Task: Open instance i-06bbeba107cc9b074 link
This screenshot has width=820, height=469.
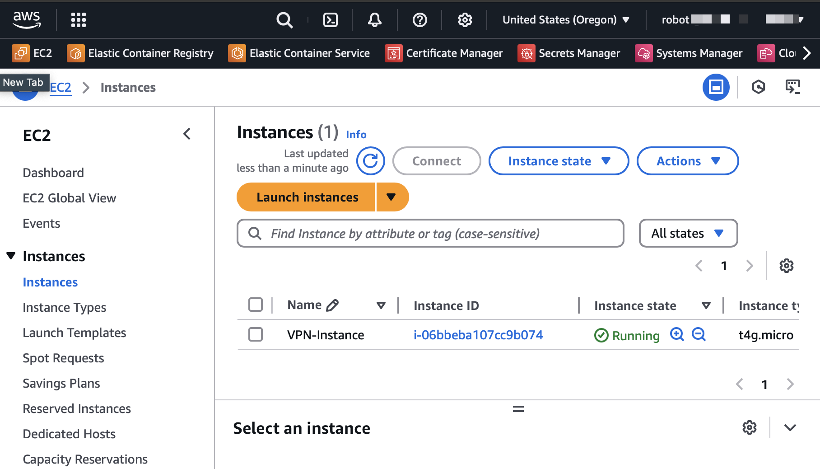Action: point(478,335)
